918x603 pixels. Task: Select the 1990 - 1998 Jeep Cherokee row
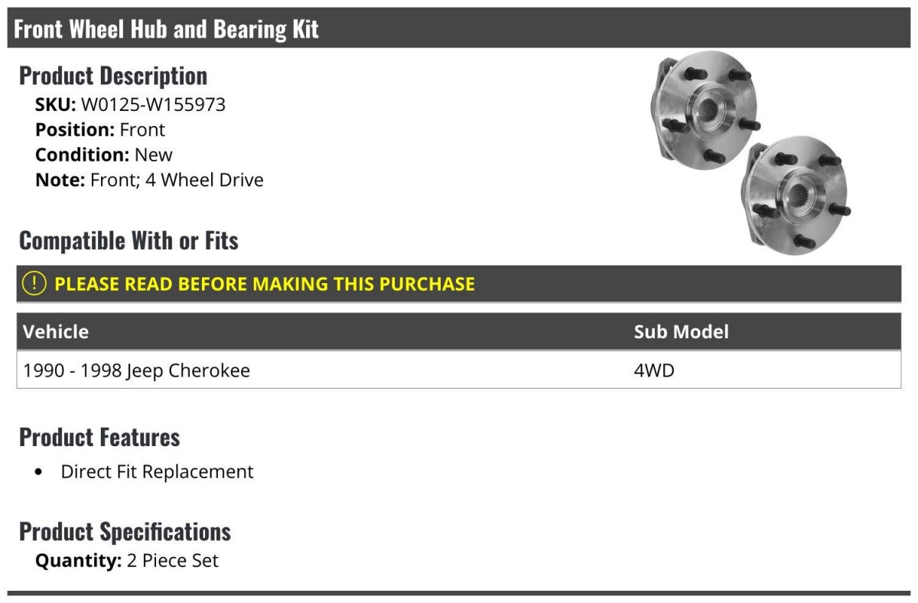click(459, 370)
